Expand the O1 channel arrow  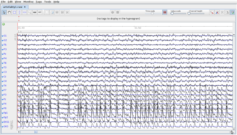(x=2, y=36)
